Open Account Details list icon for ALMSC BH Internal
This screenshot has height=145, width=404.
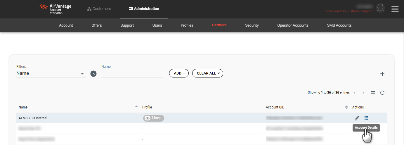pyautogui.click(x=366, y=118)
